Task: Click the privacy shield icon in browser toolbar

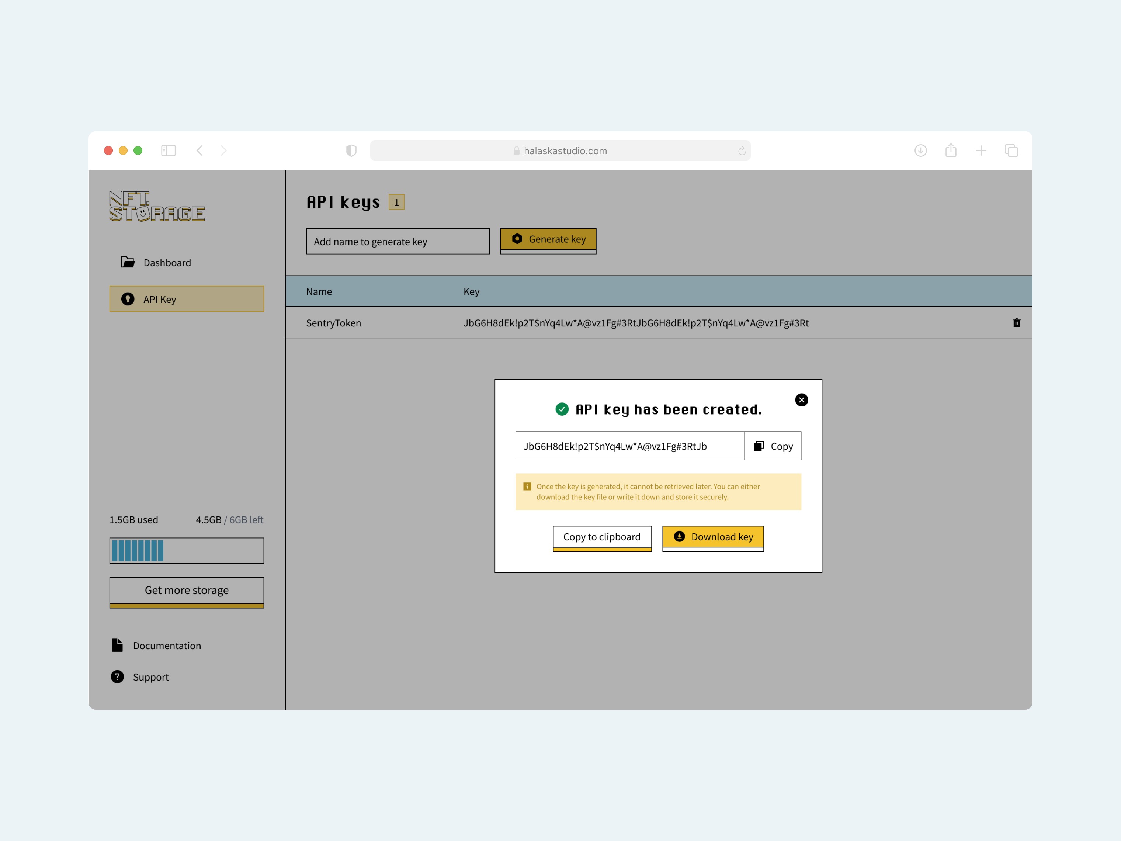Action: 351,150
